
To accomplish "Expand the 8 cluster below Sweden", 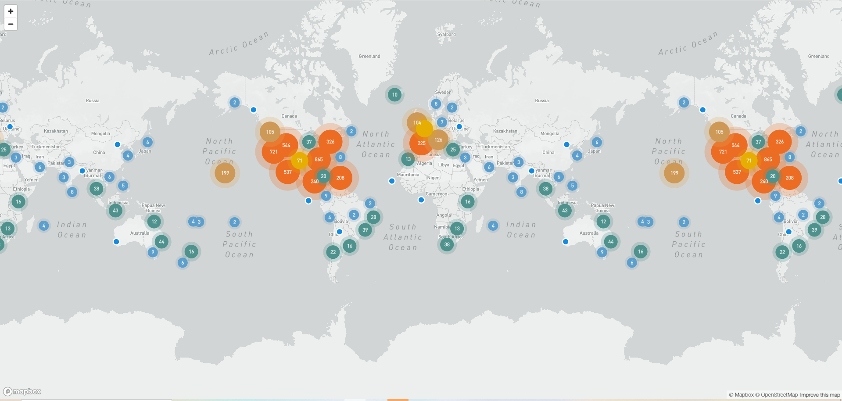I will point(436,104).
